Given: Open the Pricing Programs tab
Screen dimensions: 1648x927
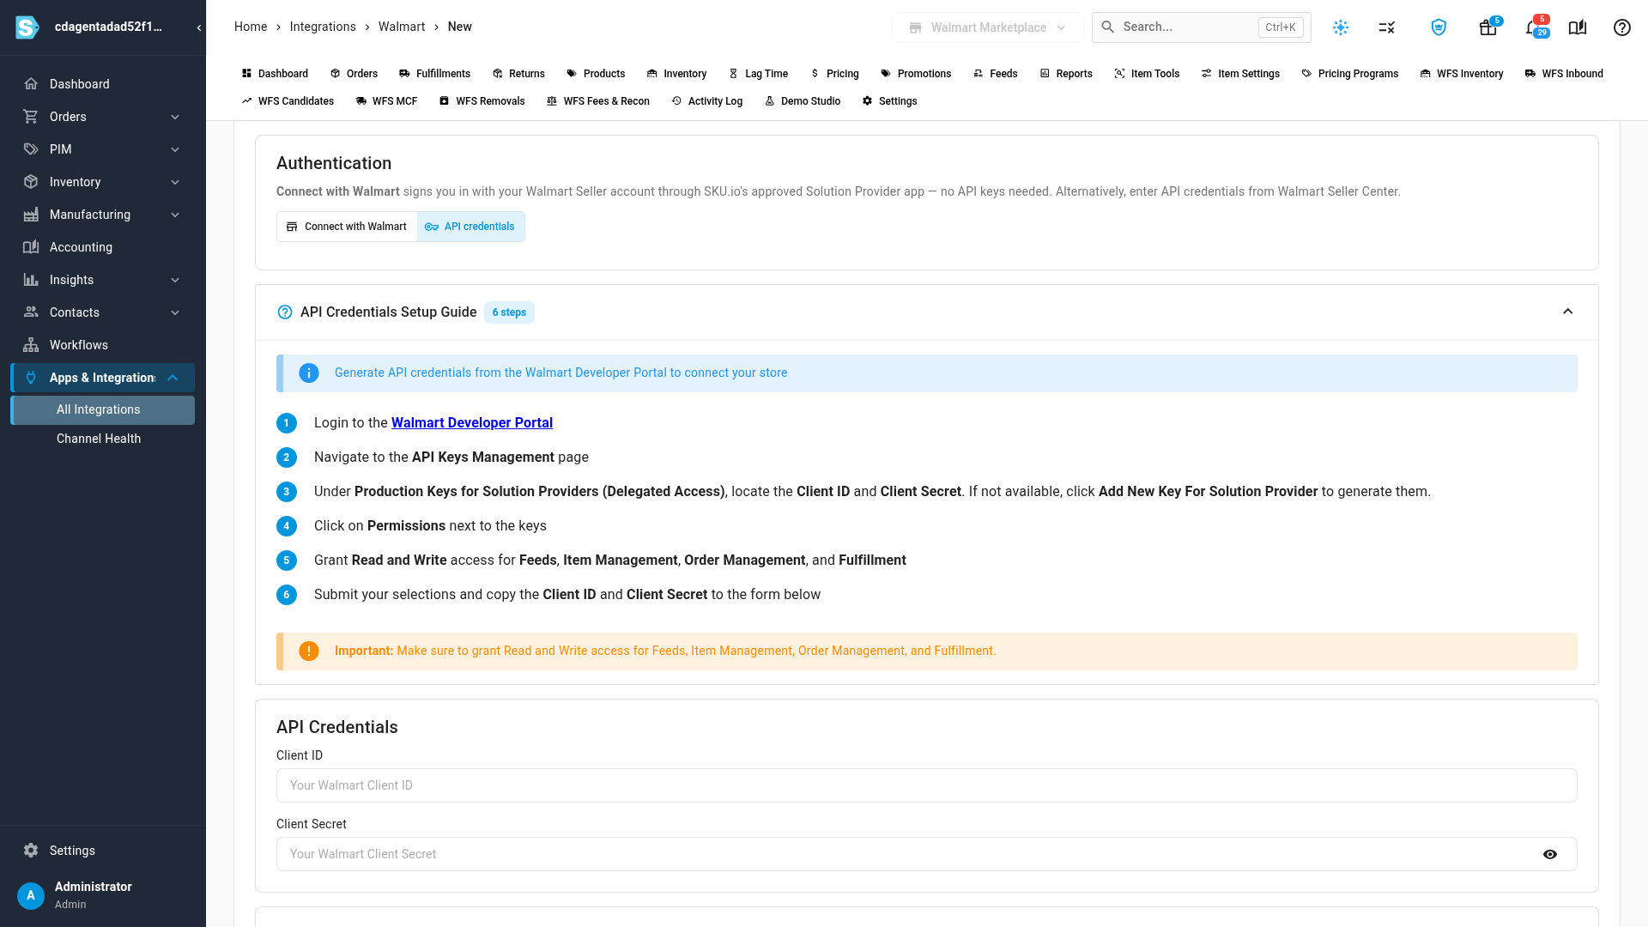Looking at the screenshot, I should 1350,74.
